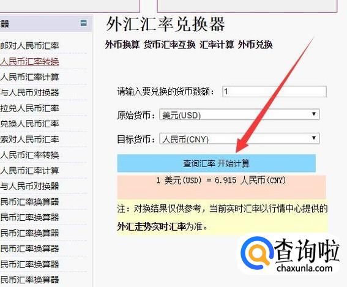
Task: Open the second 人民币汇率转换 sidebar link
Action: point(29,155)
